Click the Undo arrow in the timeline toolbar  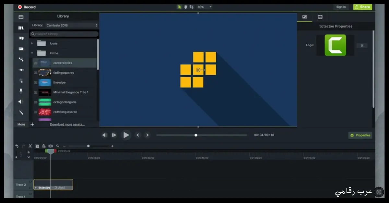(x=17, y=146)
